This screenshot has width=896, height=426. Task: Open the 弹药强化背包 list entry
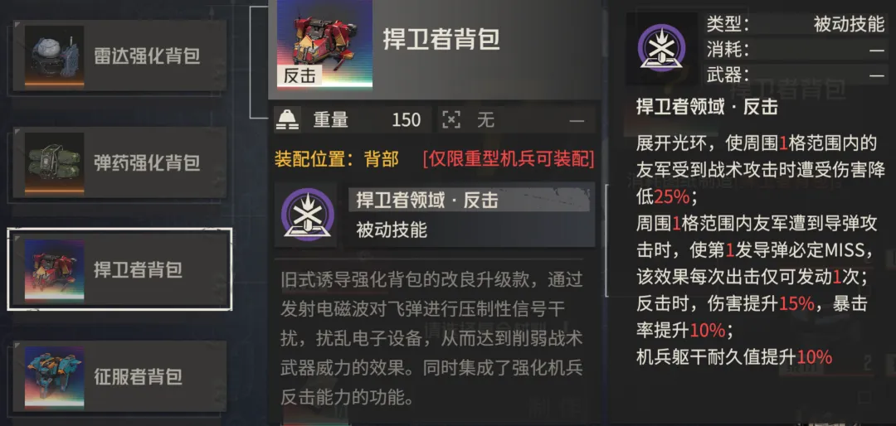120,163
